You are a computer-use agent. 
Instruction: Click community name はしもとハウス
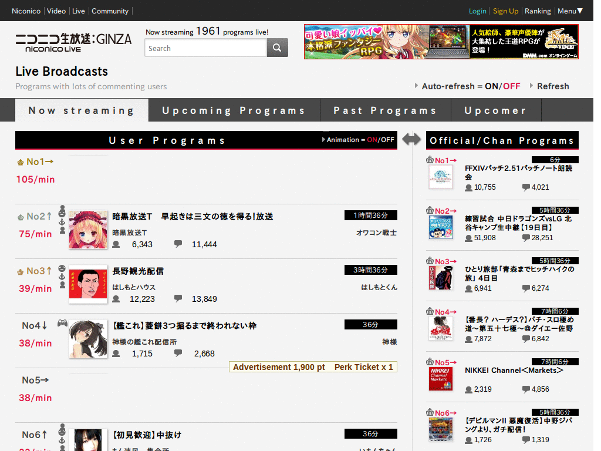tap(134, 287)
